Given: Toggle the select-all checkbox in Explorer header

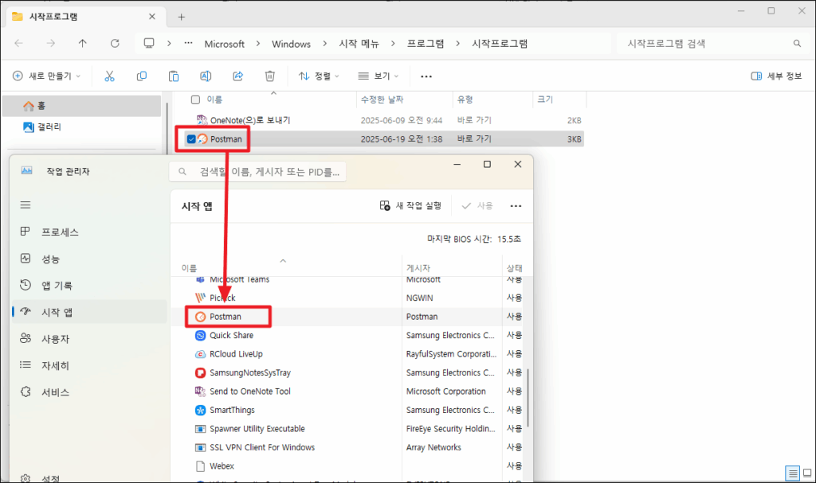Looking at the screenshot, I should [x=196, y=99].
